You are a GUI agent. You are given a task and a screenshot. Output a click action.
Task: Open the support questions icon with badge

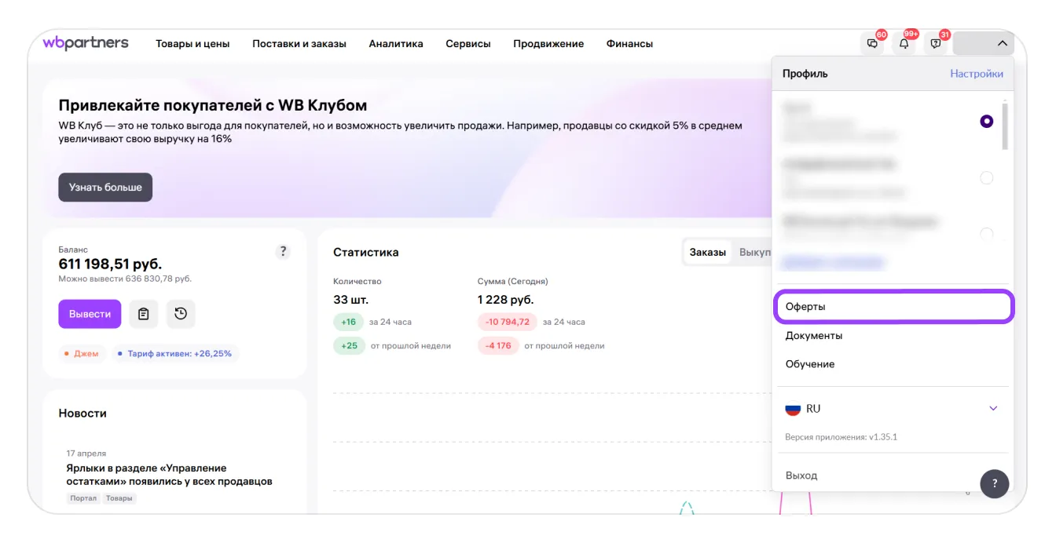pos(935,44)
